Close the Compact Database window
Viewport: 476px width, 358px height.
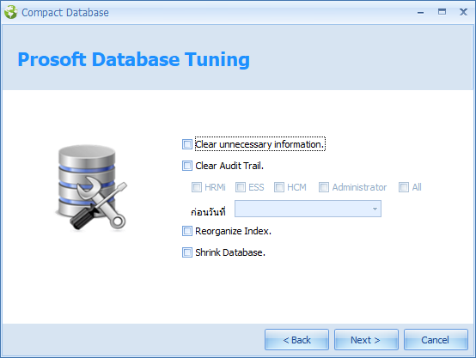[463, 12]
